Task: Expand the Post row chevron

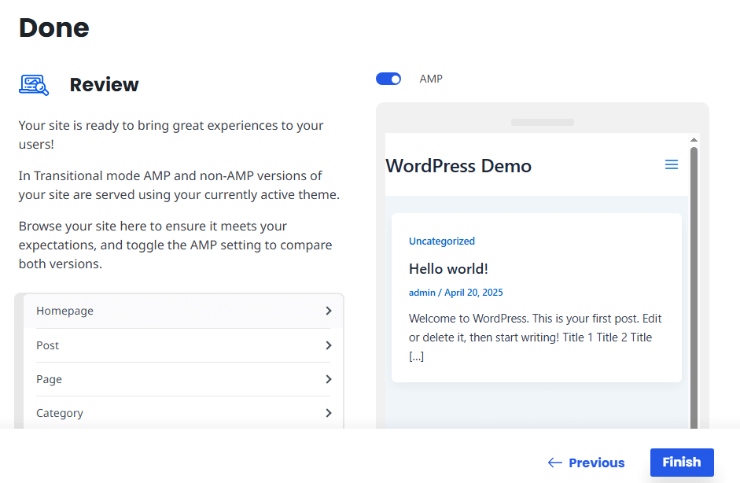Action: point(329,345)
